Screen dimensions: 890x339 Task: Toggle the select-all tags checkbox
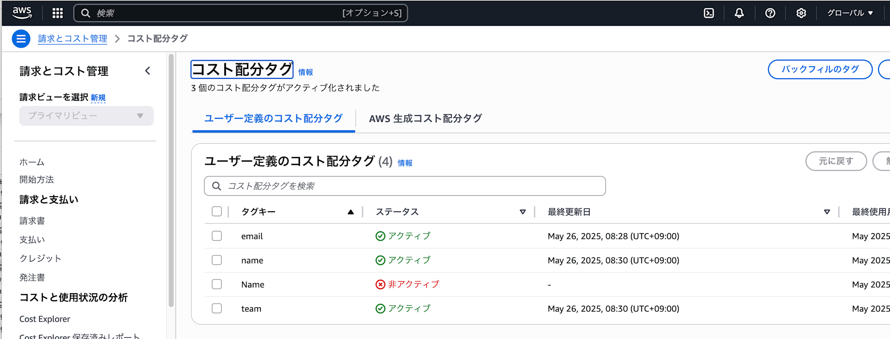[x=217, y=211]
